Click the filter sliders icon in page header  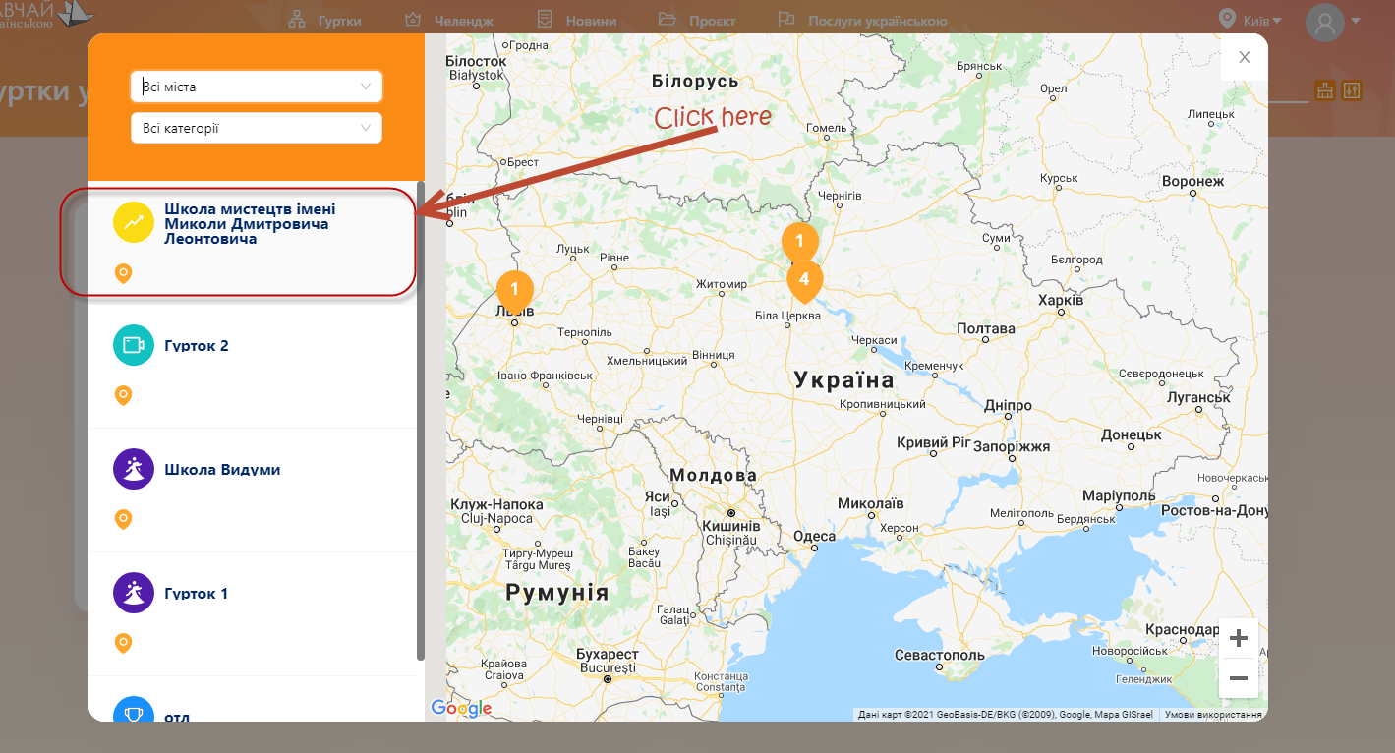[x=1352, y=90]
